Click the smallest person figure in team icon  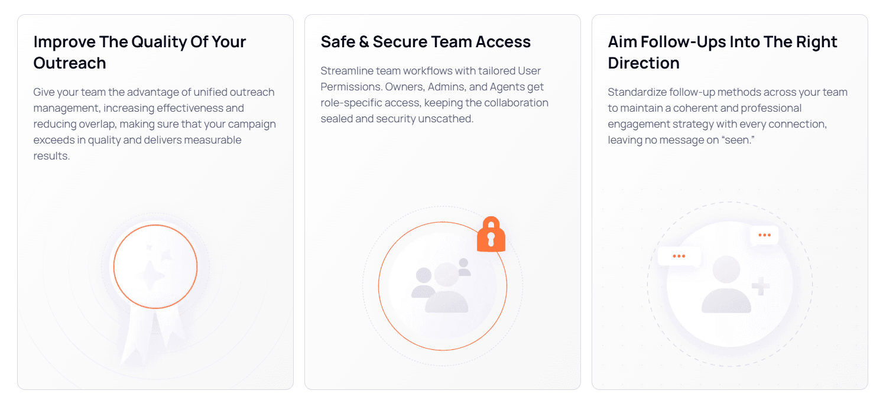(x=464, y=267)
